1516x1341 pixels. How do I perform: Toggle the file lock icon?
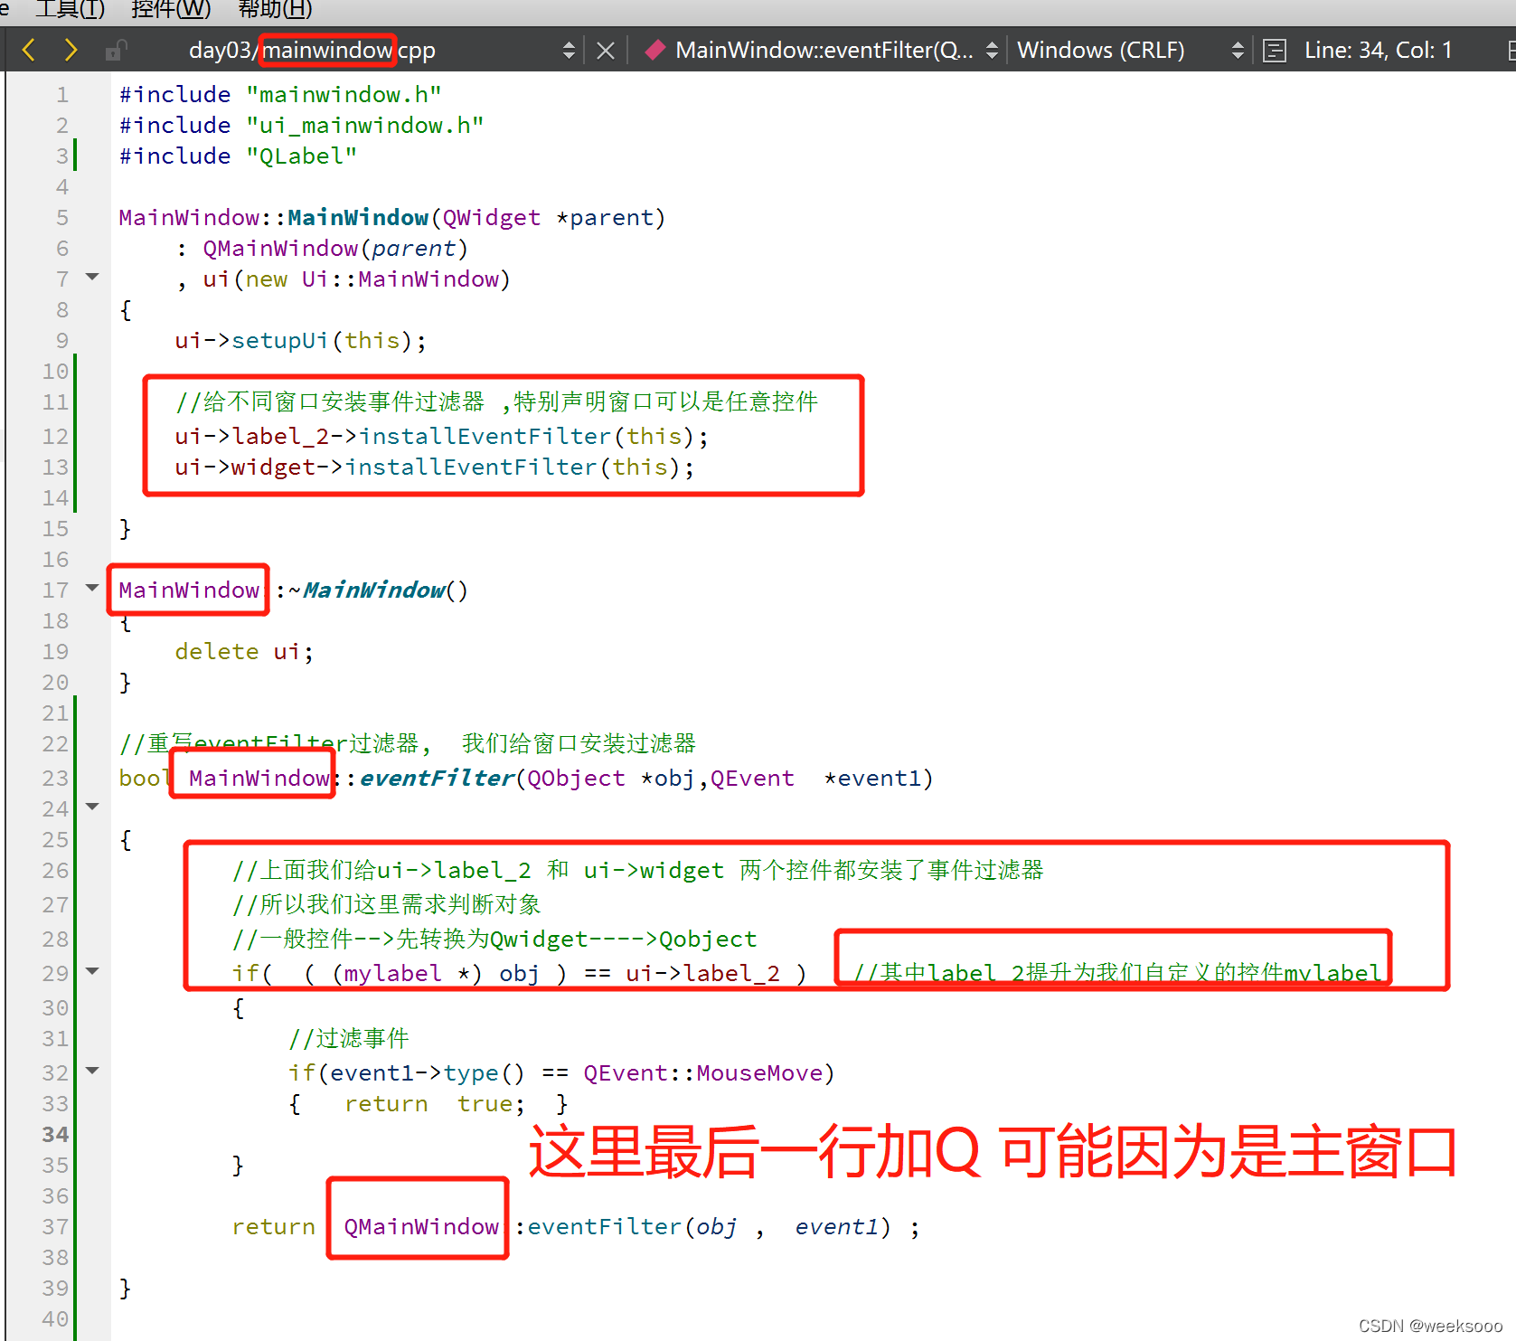coord(116,50)
